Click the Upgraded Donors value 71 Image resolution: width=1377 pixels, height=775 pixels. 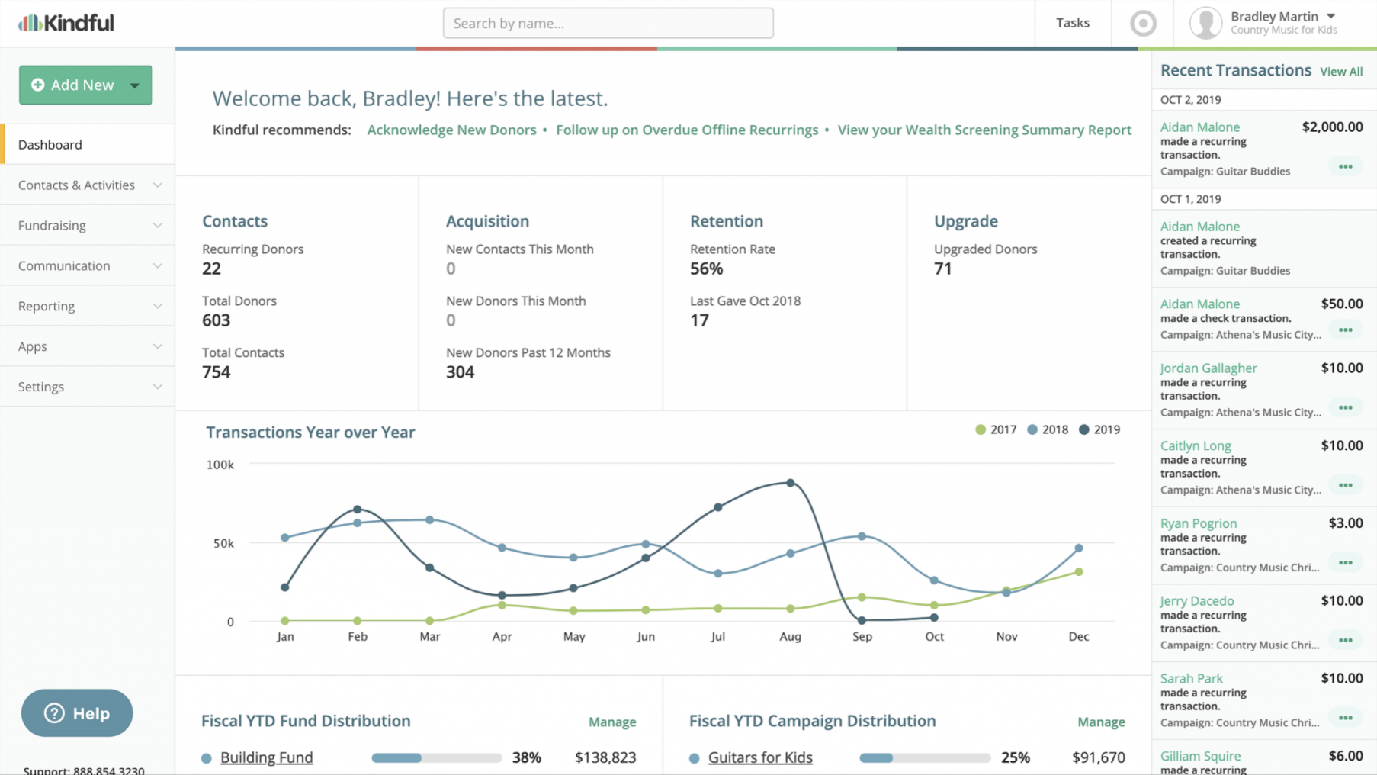942,269
